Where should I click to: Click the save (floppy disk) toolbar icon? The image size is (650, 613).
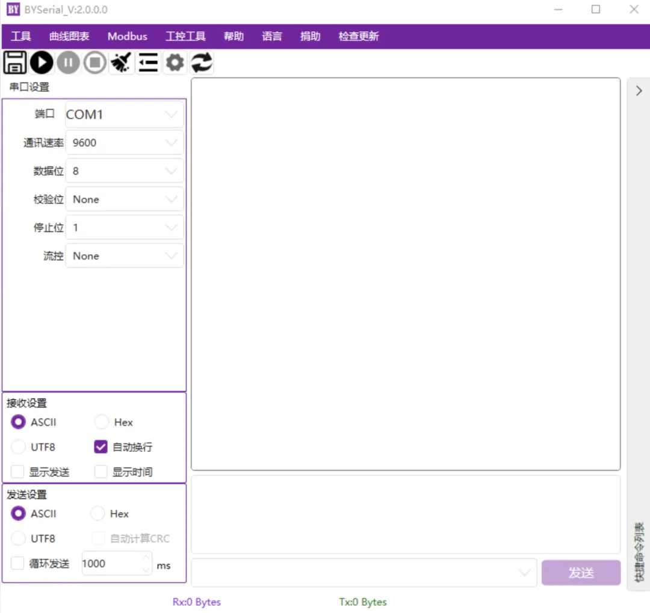[x=15, y=63]
